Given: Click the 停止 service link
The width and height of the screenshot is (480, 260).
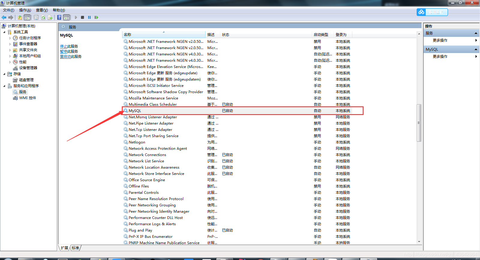Looking at the screenshot, I should click(64, 46).
